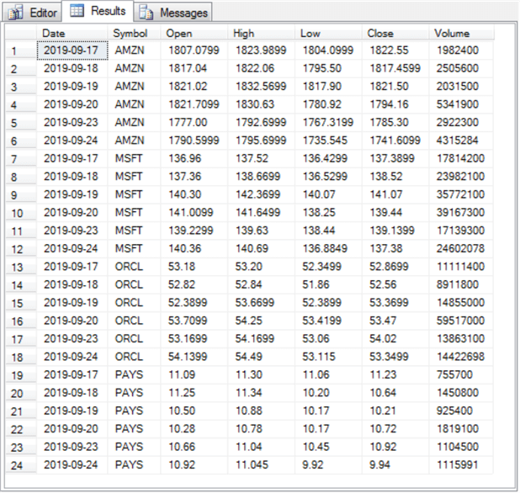Viewport: 520px width, 493px height.
Task: Click the Open column header
Action: pos(194,33)
